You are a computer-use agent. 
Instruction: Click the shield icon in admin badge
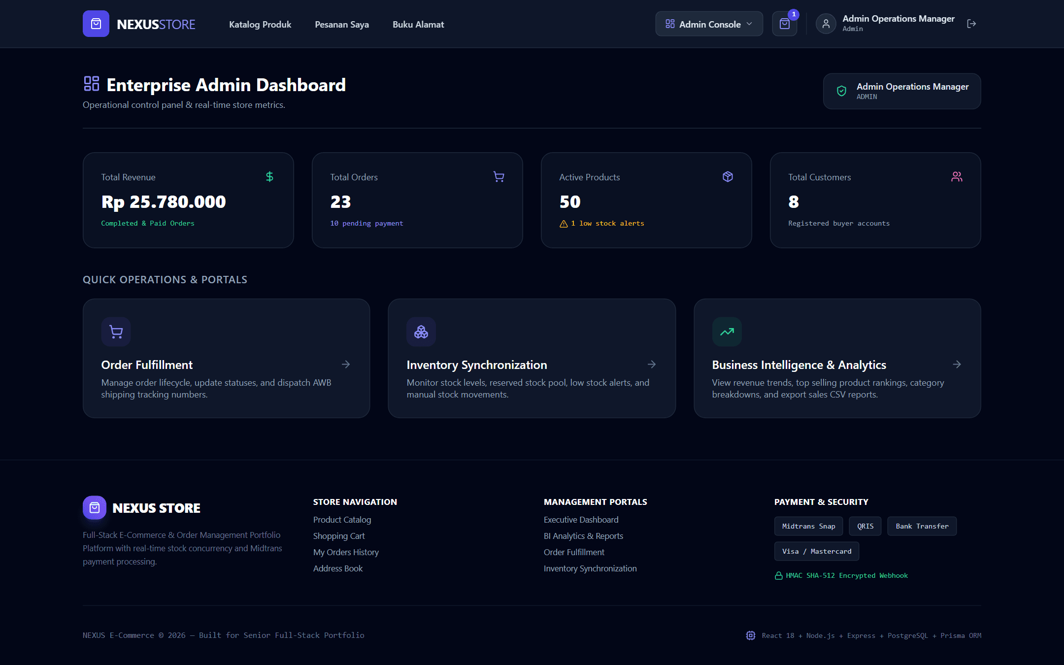click(841, 91)
